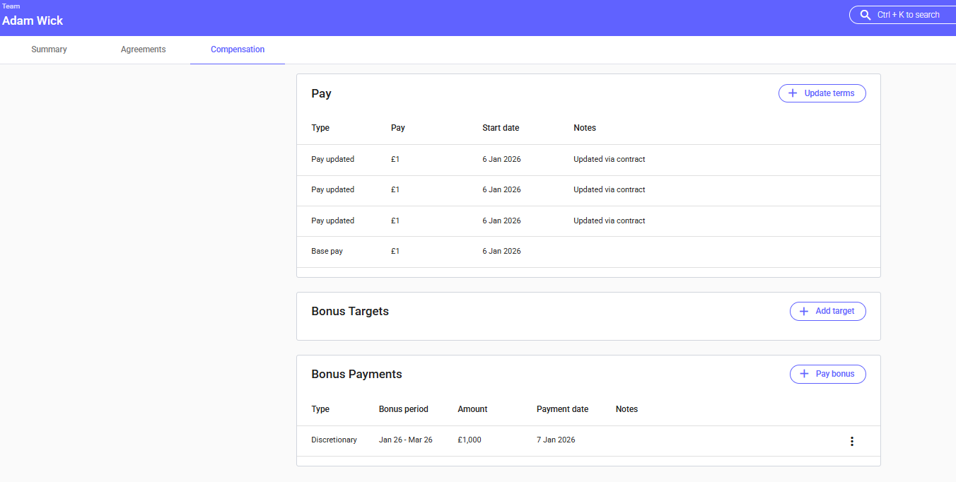
Task: Select the topmost Pay updated row
Action: pyautogui.click(x=588, y=160)
